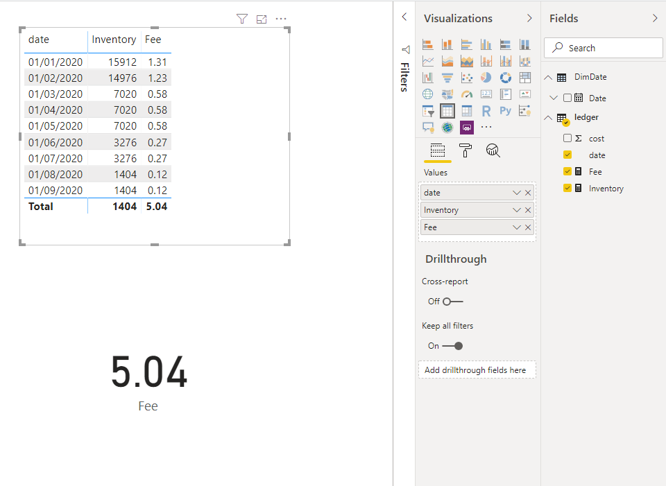The width and height of the screenshot is (666, 486).
Task: Select the treemap visual
Action: [525, 78]
